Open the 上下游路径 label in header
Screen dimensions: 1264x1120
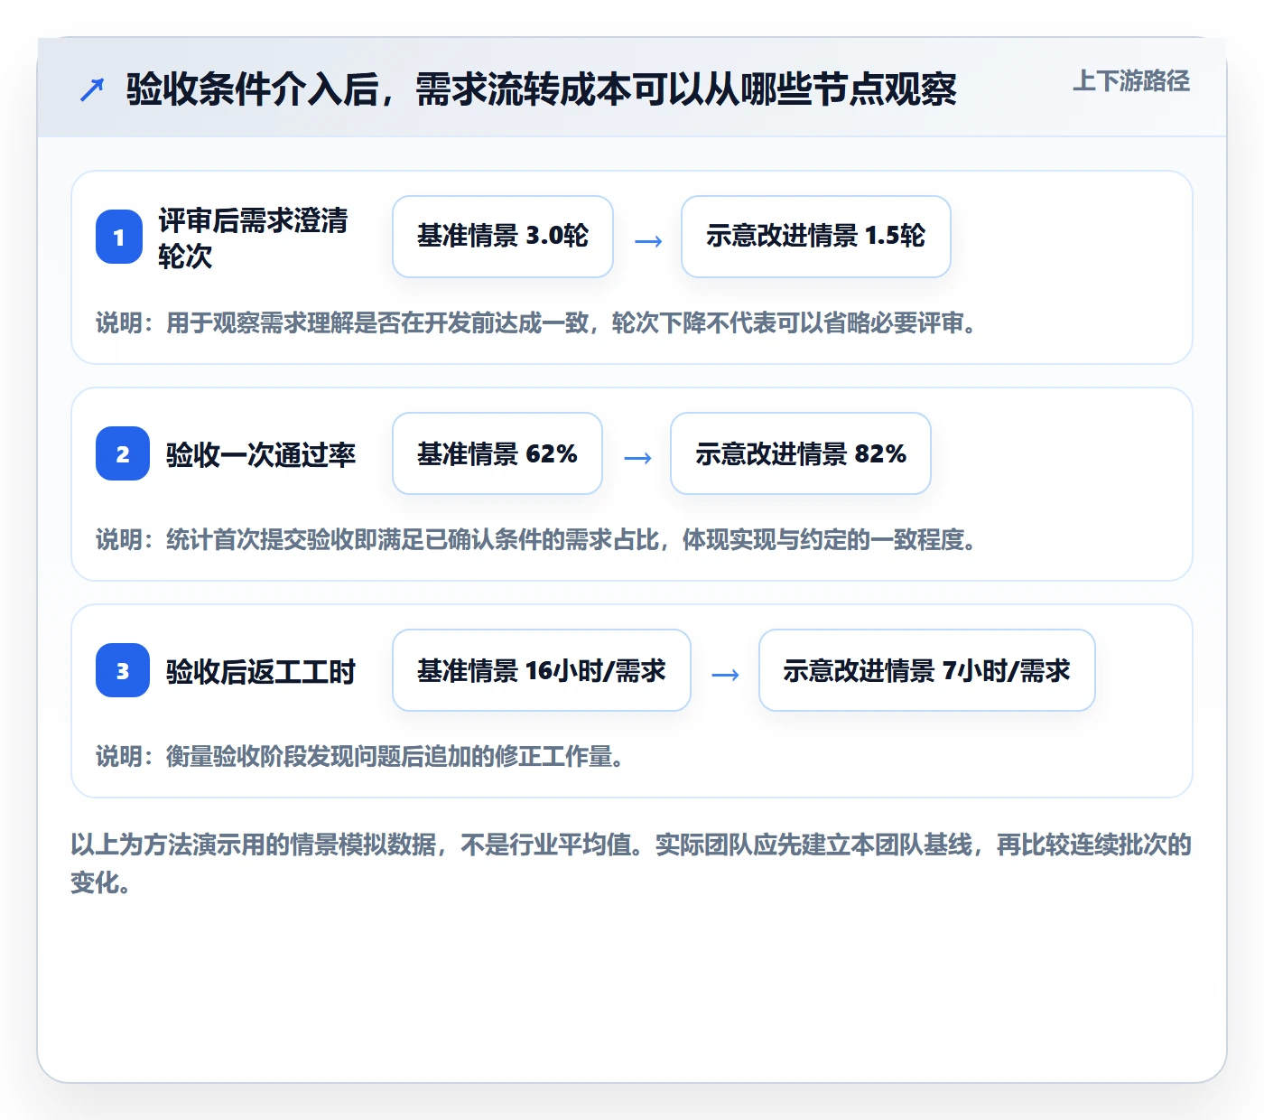tap(1130, 81)
